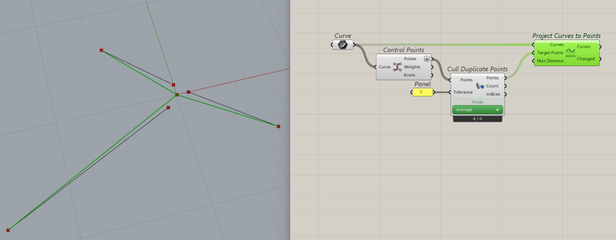Image resolution: width=616 pixels, height=240 pixels.
Task: Click the Changed output of Project Curves
Action: [x=585, y=59]
